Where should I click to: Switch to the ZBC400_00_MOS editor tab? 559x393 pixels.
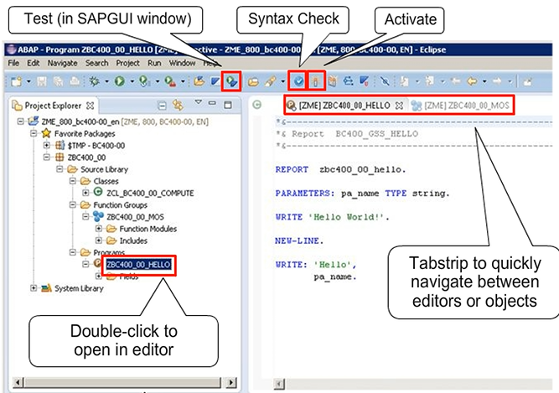[459, 106]
